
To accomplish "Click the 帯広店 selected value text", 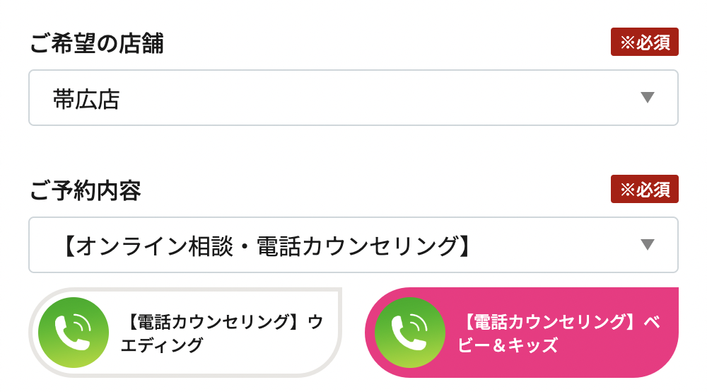I will click(x=86, y=99).
